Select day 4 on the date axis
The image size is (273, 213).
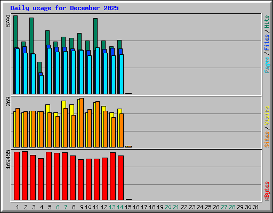pos(42,207)
